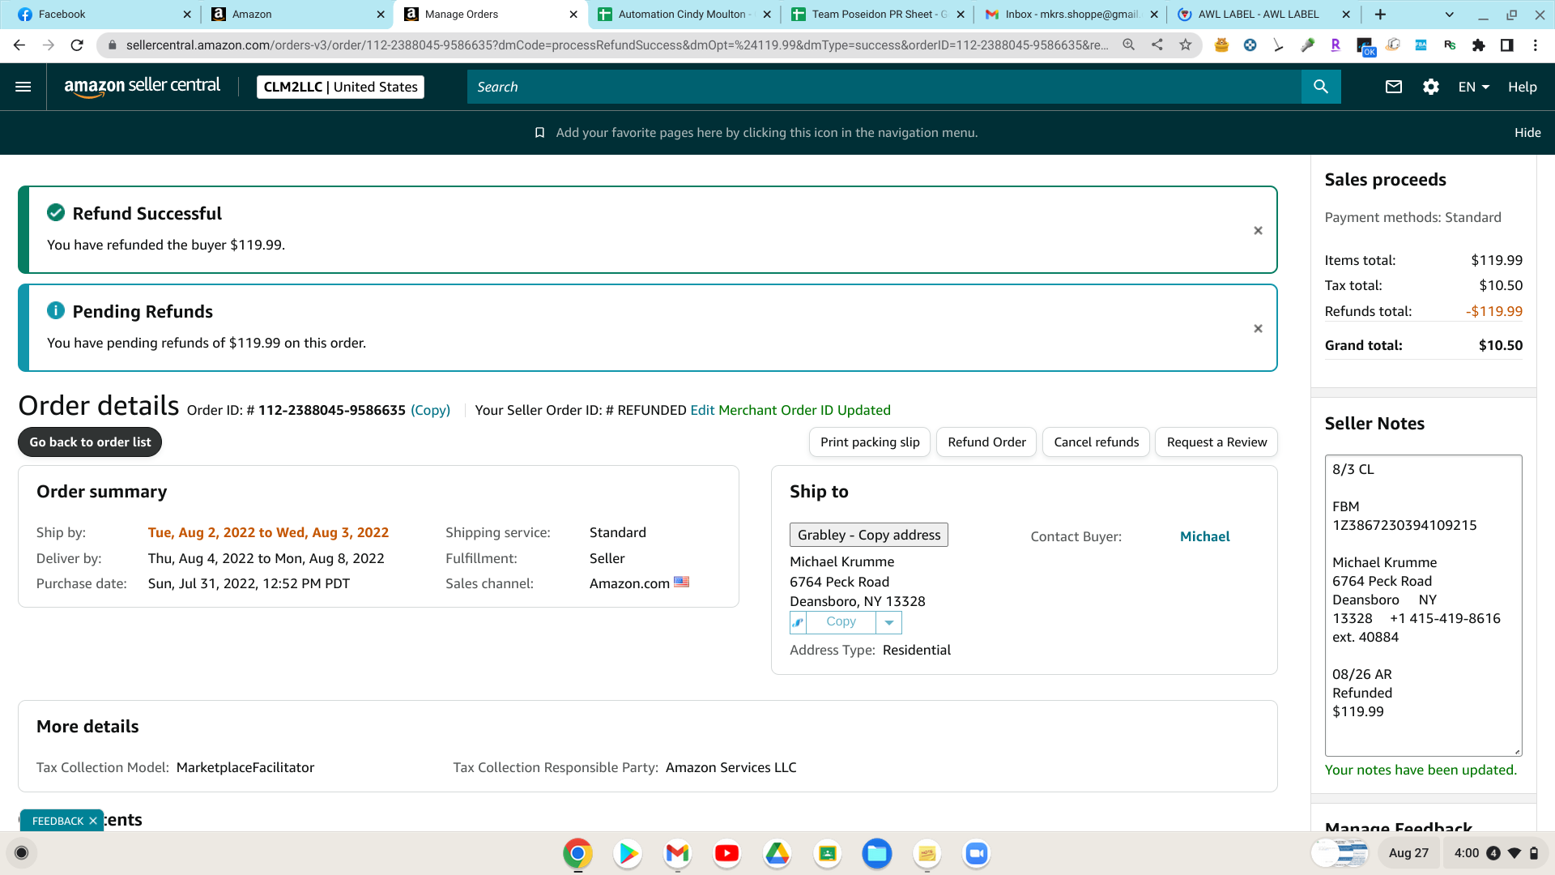The height and width of the screenshot is (875, 1555).
Task: Open the CLM2LLC United States account switcher
Action: pyautogui.click(x=340, y=87)
